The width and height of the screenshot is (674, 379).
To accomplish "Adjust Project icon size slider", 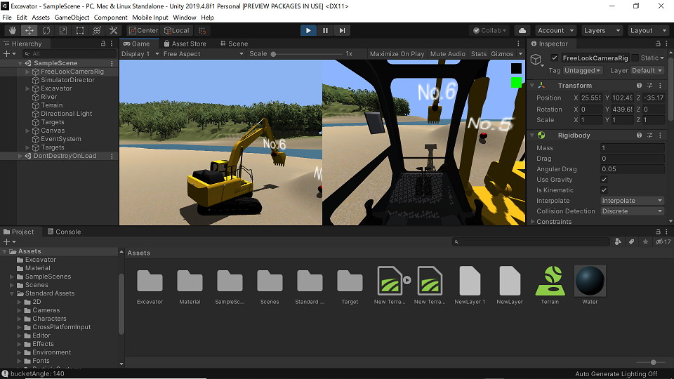I will 652,363.
